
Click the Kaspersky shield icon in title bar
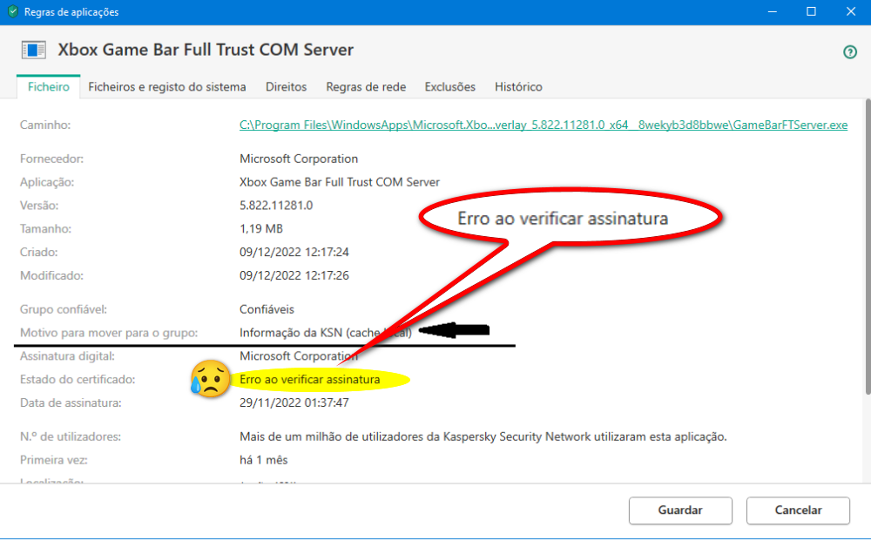coord(13,11)
